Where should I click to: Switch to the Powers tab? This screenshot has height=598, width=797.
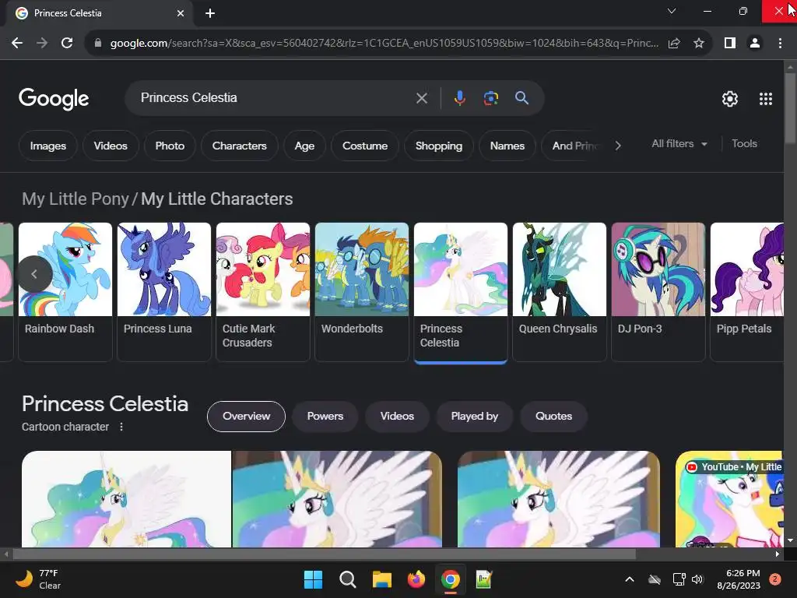tap(325, 417)
